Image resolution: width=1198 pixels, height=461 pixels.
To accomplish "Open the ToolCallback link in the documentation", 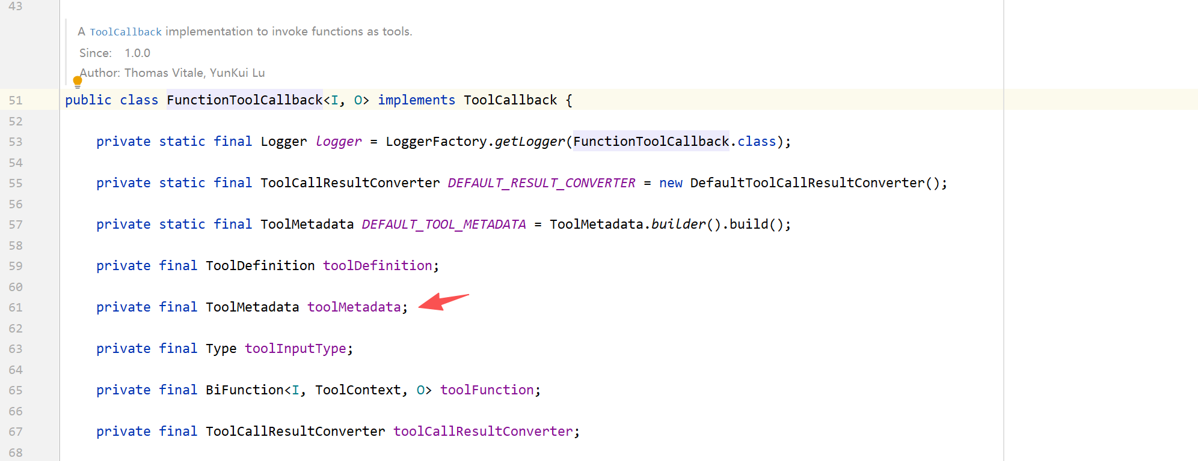I will [126, 32].
